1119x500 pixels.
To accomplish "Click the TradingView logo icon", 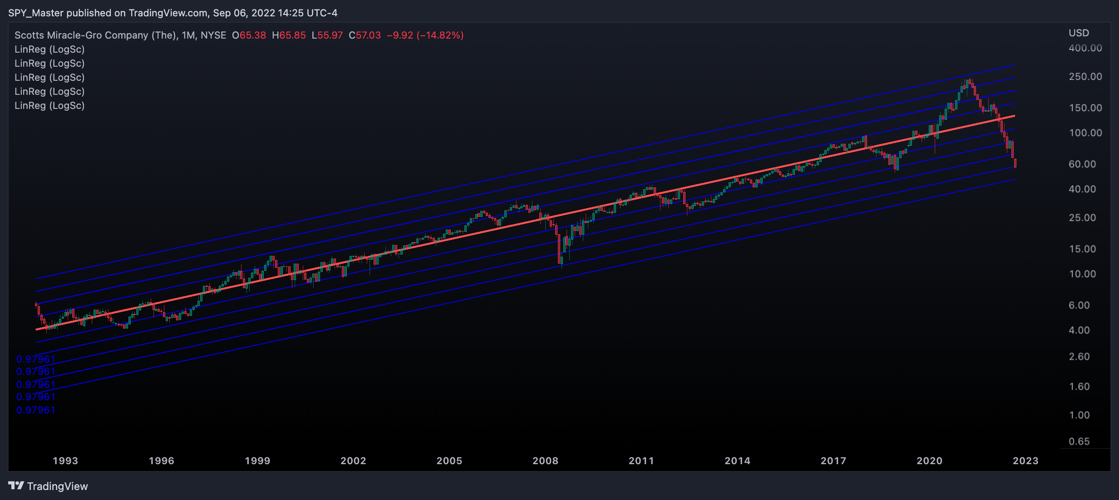I will (16, 486).
